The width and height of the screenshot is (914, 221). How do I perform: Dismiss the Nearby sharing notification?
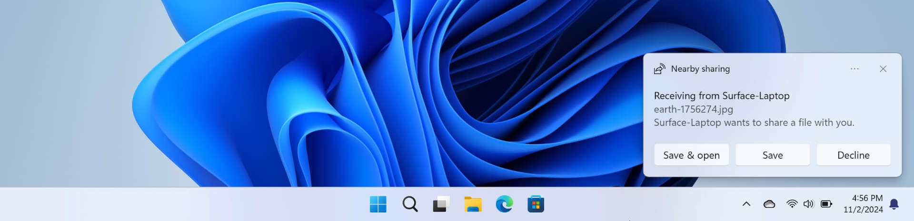coord(883,69)
